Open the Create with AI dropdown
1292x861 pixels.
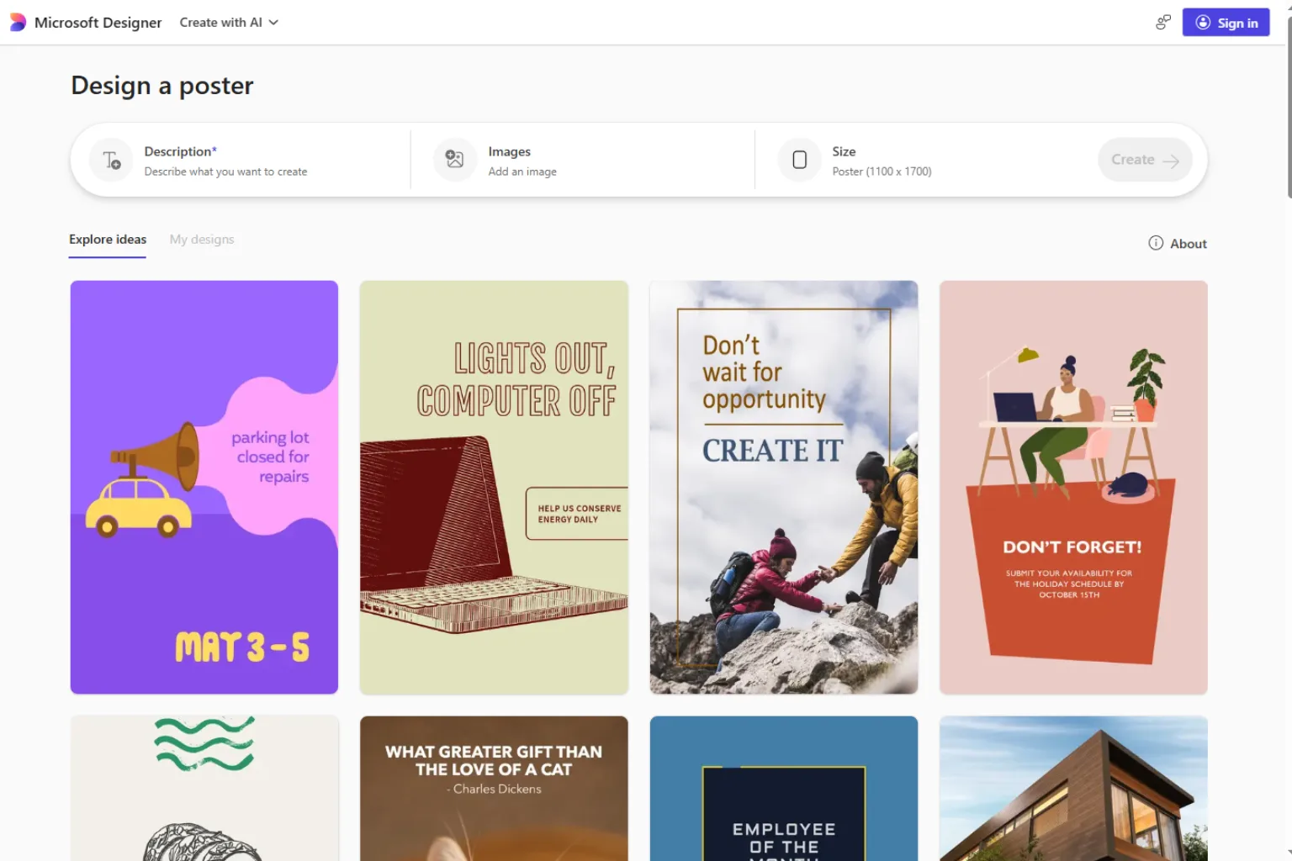click(x=229, y=23)
